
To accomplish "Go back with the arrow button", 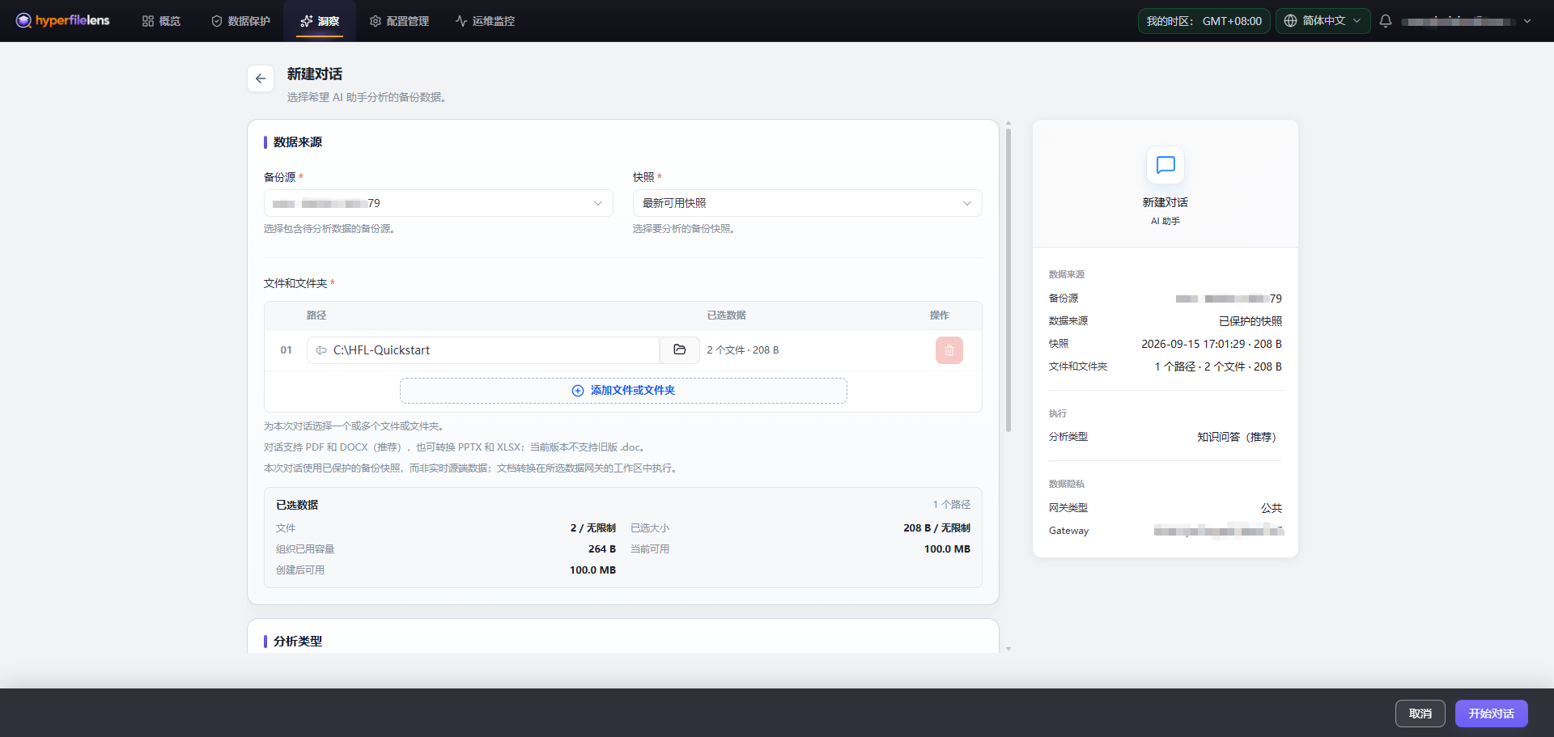I will (x=261, y=78).
